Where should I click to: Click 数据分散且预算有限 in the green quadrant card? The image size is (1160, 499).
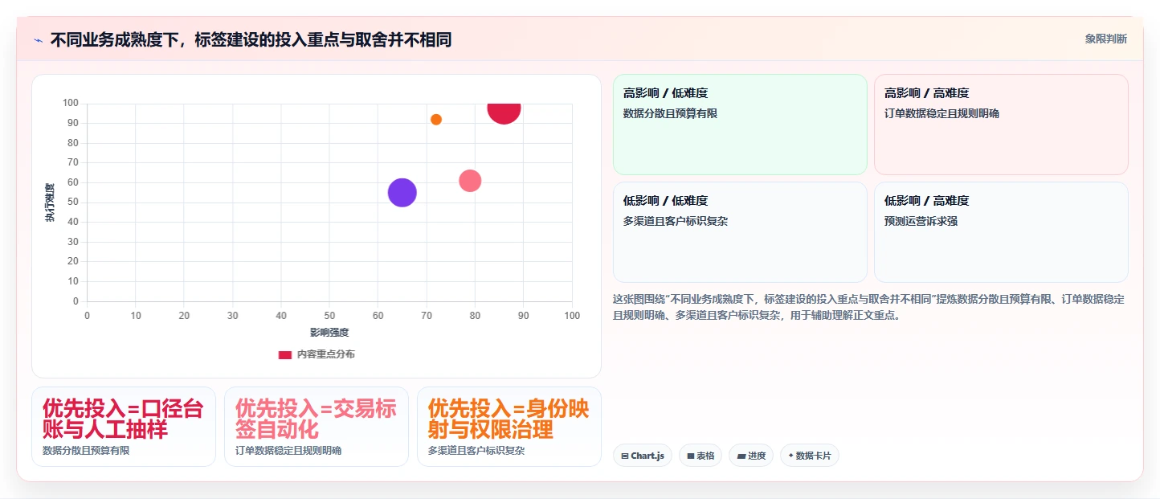tap(670, 113)
